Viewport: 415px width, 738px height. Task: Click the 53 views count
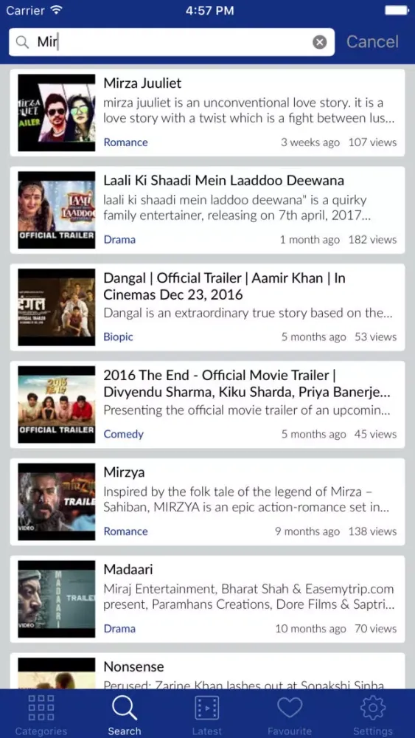click(x=375, y=337)
